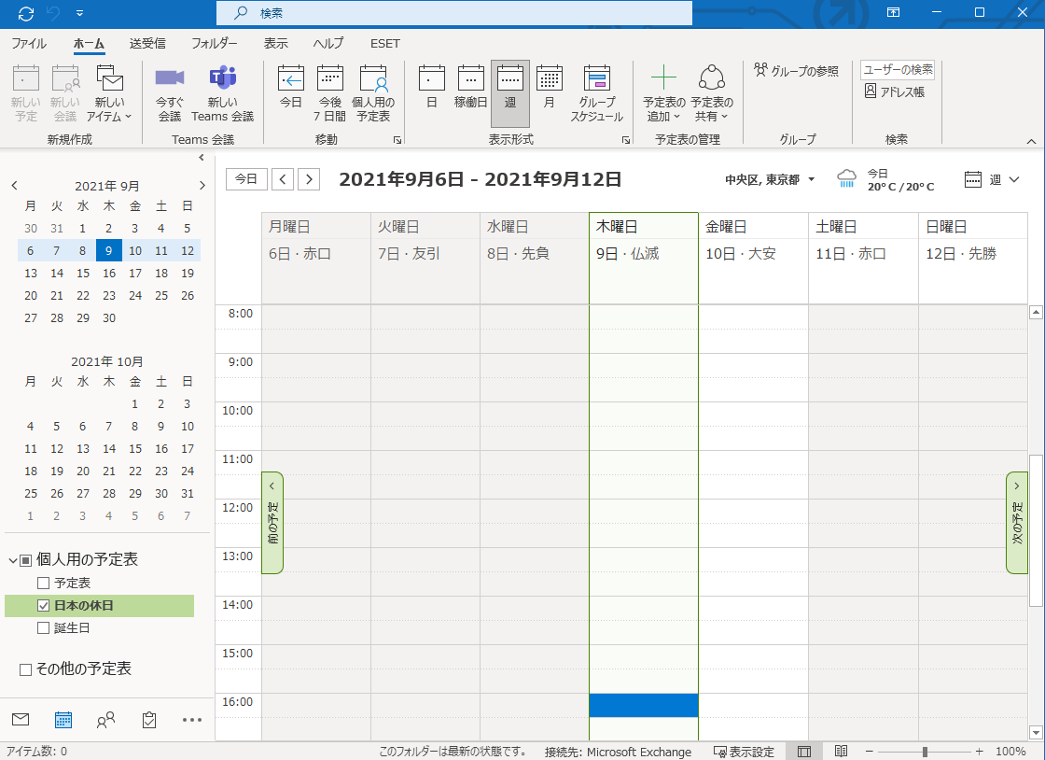The height and width of the screenshot is (760, 1045).
Task: Switch to reading view in status bar
Action: pos(841,752)
